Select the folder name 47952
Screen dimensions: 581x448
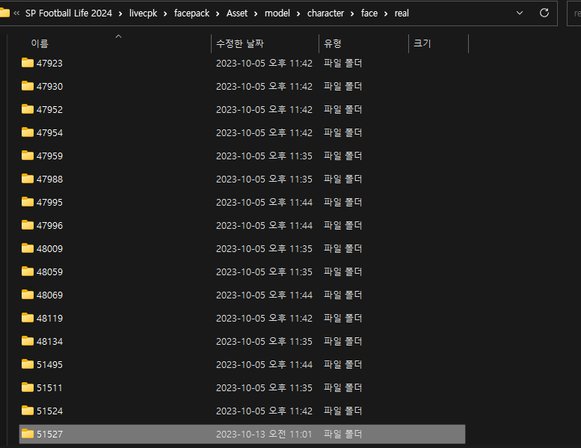tap(49, 109)
